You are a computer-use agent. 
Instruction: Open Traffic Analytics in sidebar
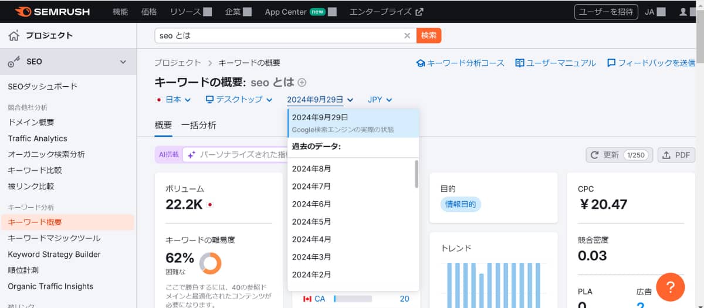coord(38,138)
